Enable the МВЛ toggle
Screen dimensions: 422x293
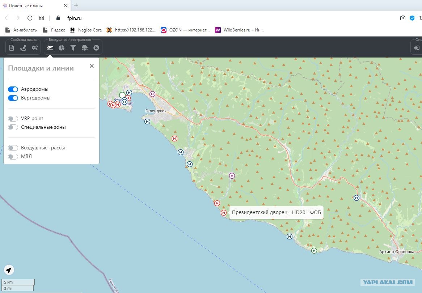pyautogui.click(x=13, y=157)
